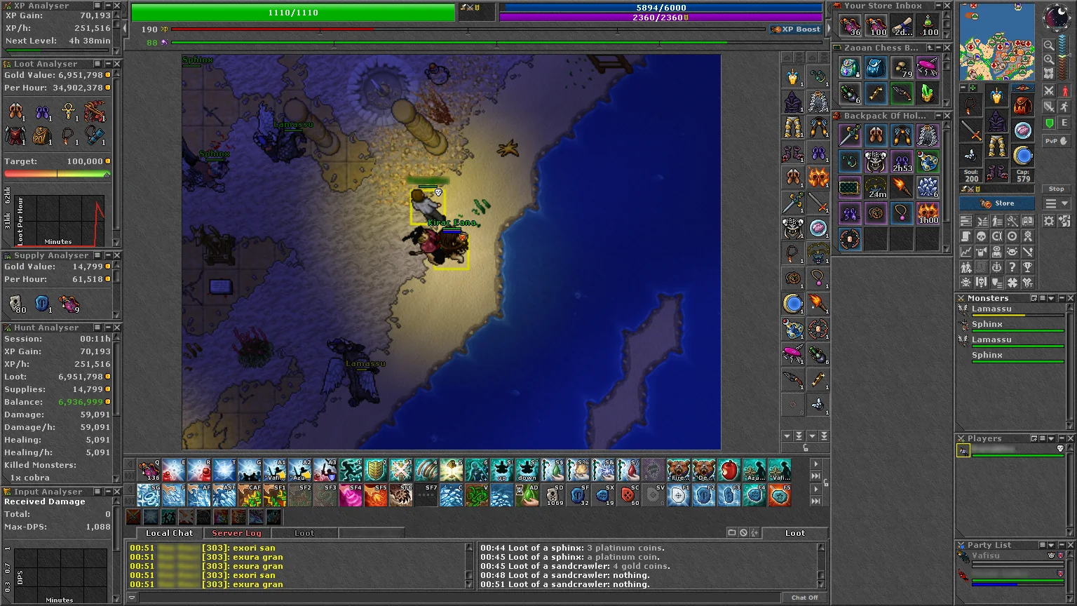Toggle Expert mode E button
Viewport: 1077px width, 606px height.
1064,123
